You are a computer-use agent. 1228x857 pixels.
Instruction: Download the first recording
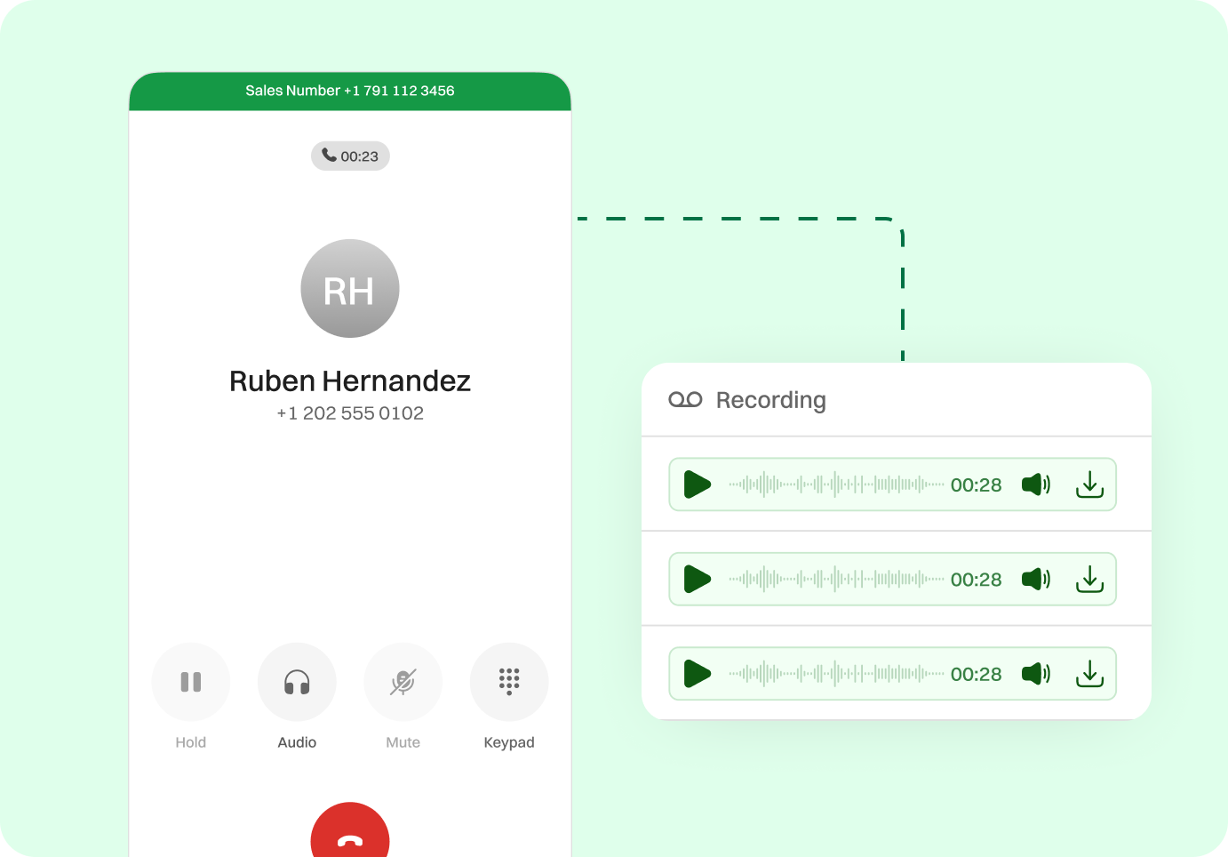(x=1089, y=485)
